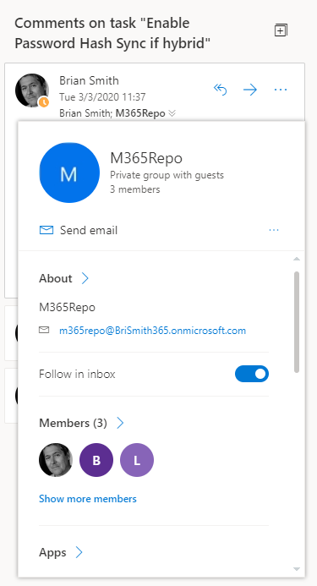Click Brian Smith's profile photo in message header
Viewport: 317px width, 586px height.
coord(32,90)
